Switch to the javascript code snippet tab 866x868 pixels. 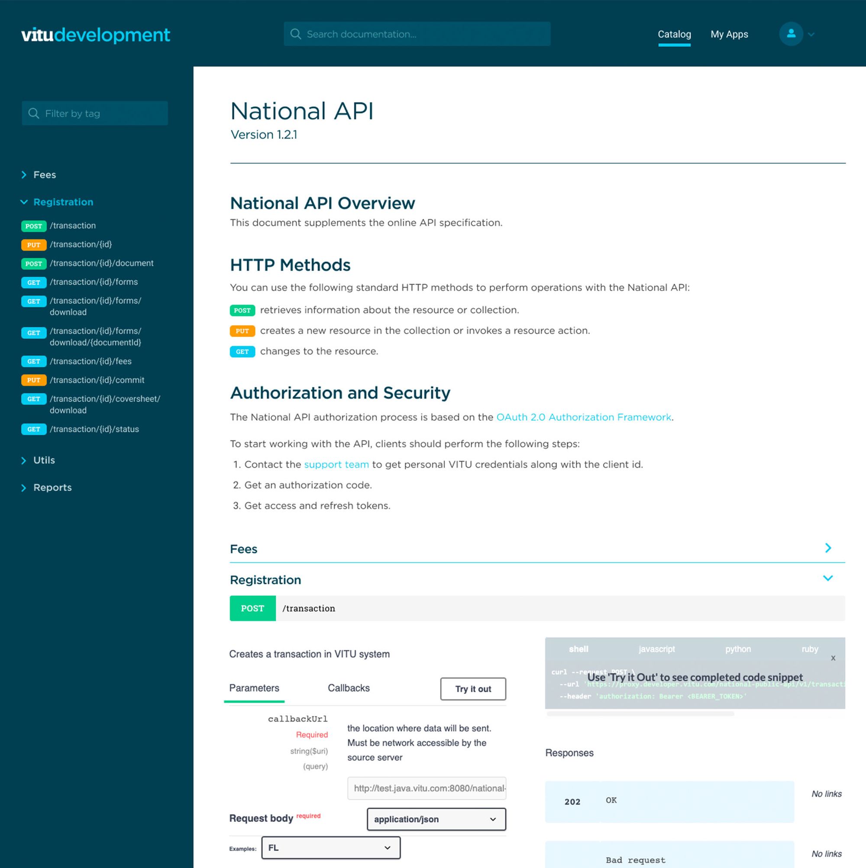coord(656,648)
